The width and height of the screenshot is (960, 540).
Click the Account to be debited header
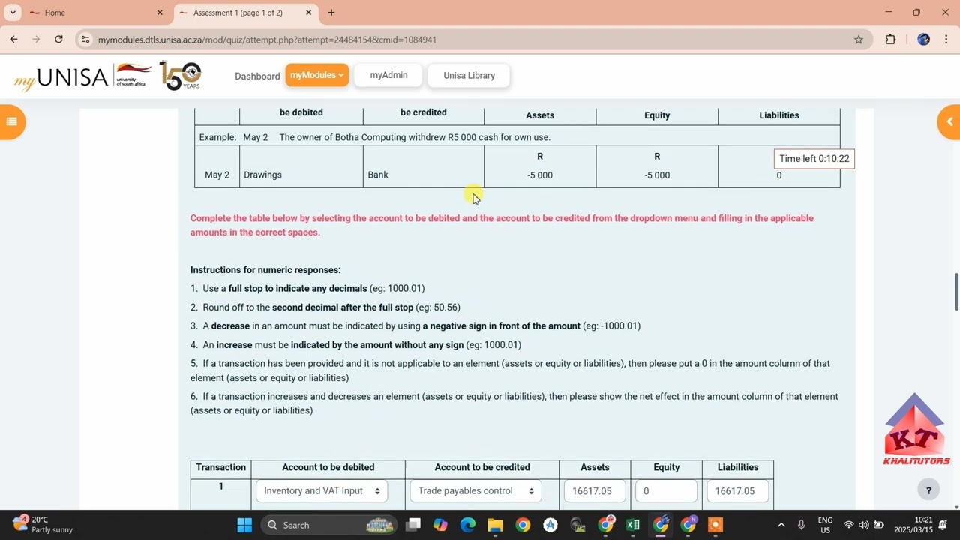click(x=328, y=467)
